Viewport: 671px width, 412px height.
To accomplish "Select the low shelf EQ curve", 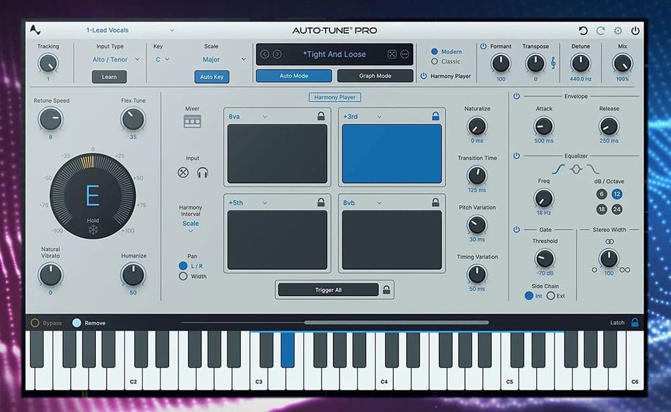I will pos(558,169).
